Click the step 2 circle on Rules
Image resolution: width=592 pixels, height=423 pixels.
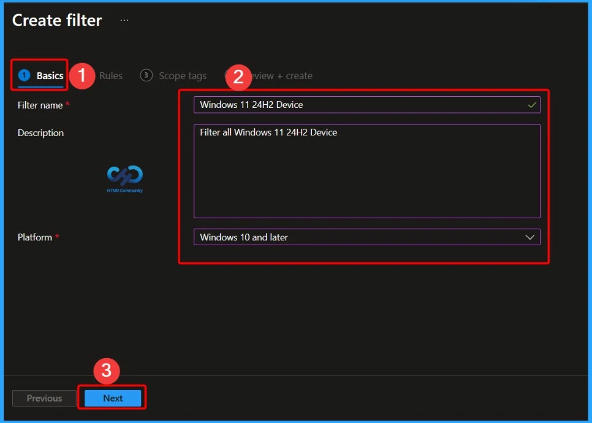pos(88,75)
